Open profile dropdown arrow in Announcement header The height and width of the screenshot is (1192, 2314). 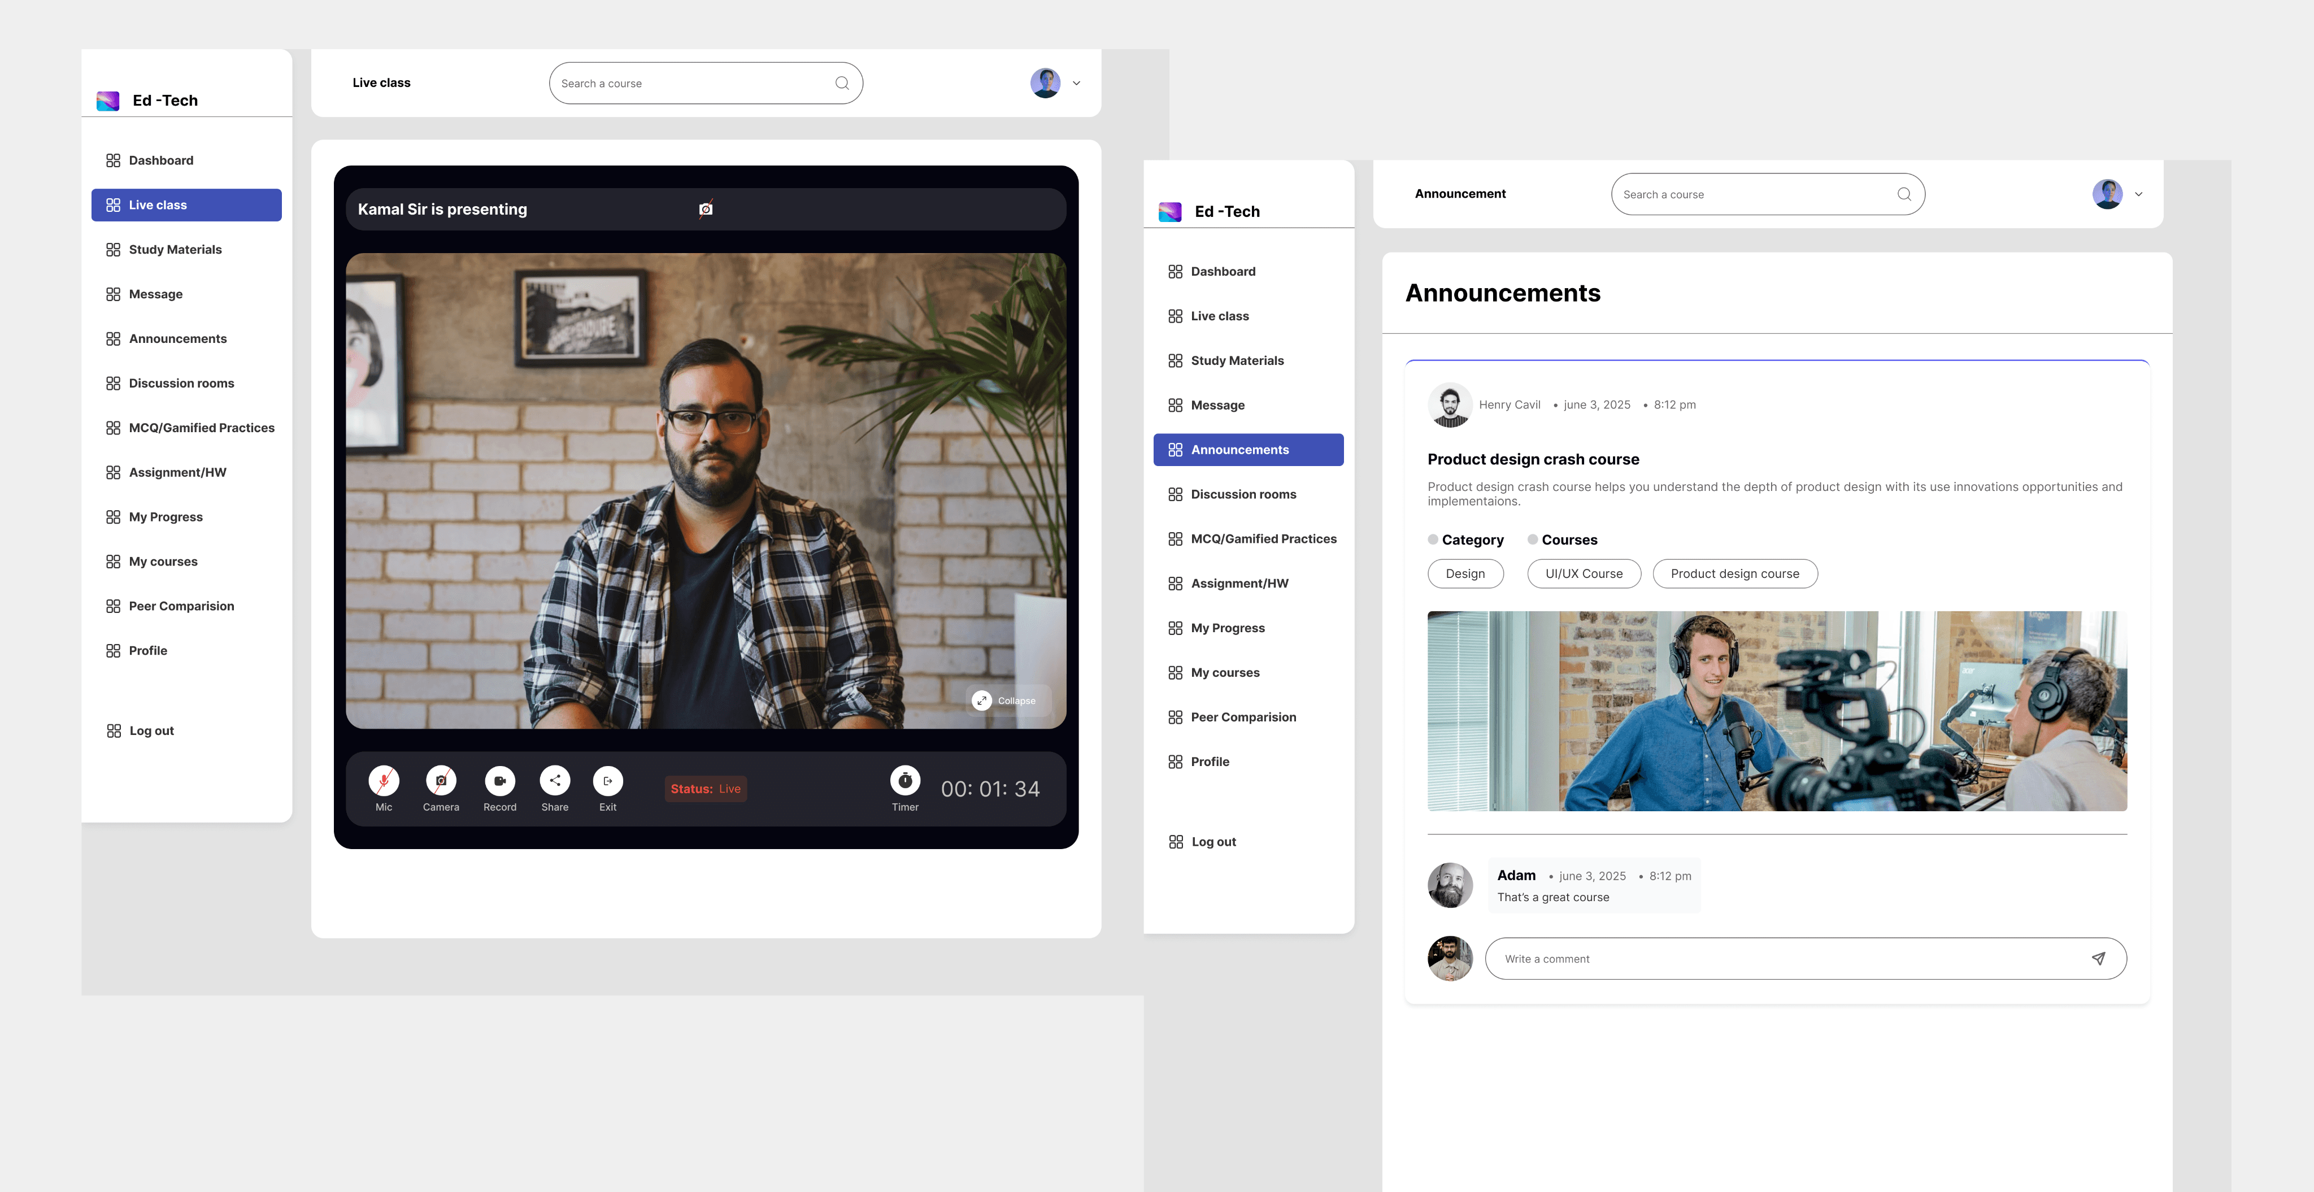click(x=2139, y=194)
